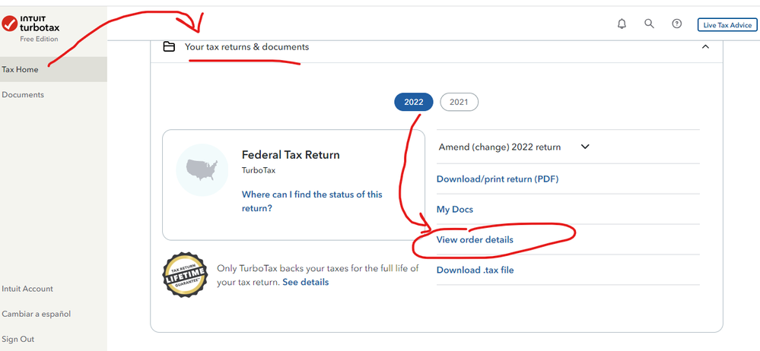
Task: Switch to the 2021 tax year
Action: pyautogui.click(x=459, y=102)
